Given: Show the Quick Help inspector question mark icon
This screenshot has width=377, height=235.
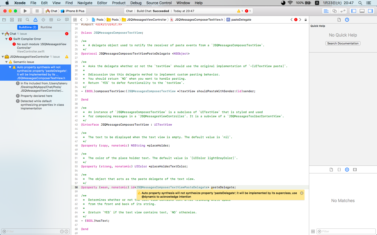Looking at the screenshot, I should pos(347,20).
